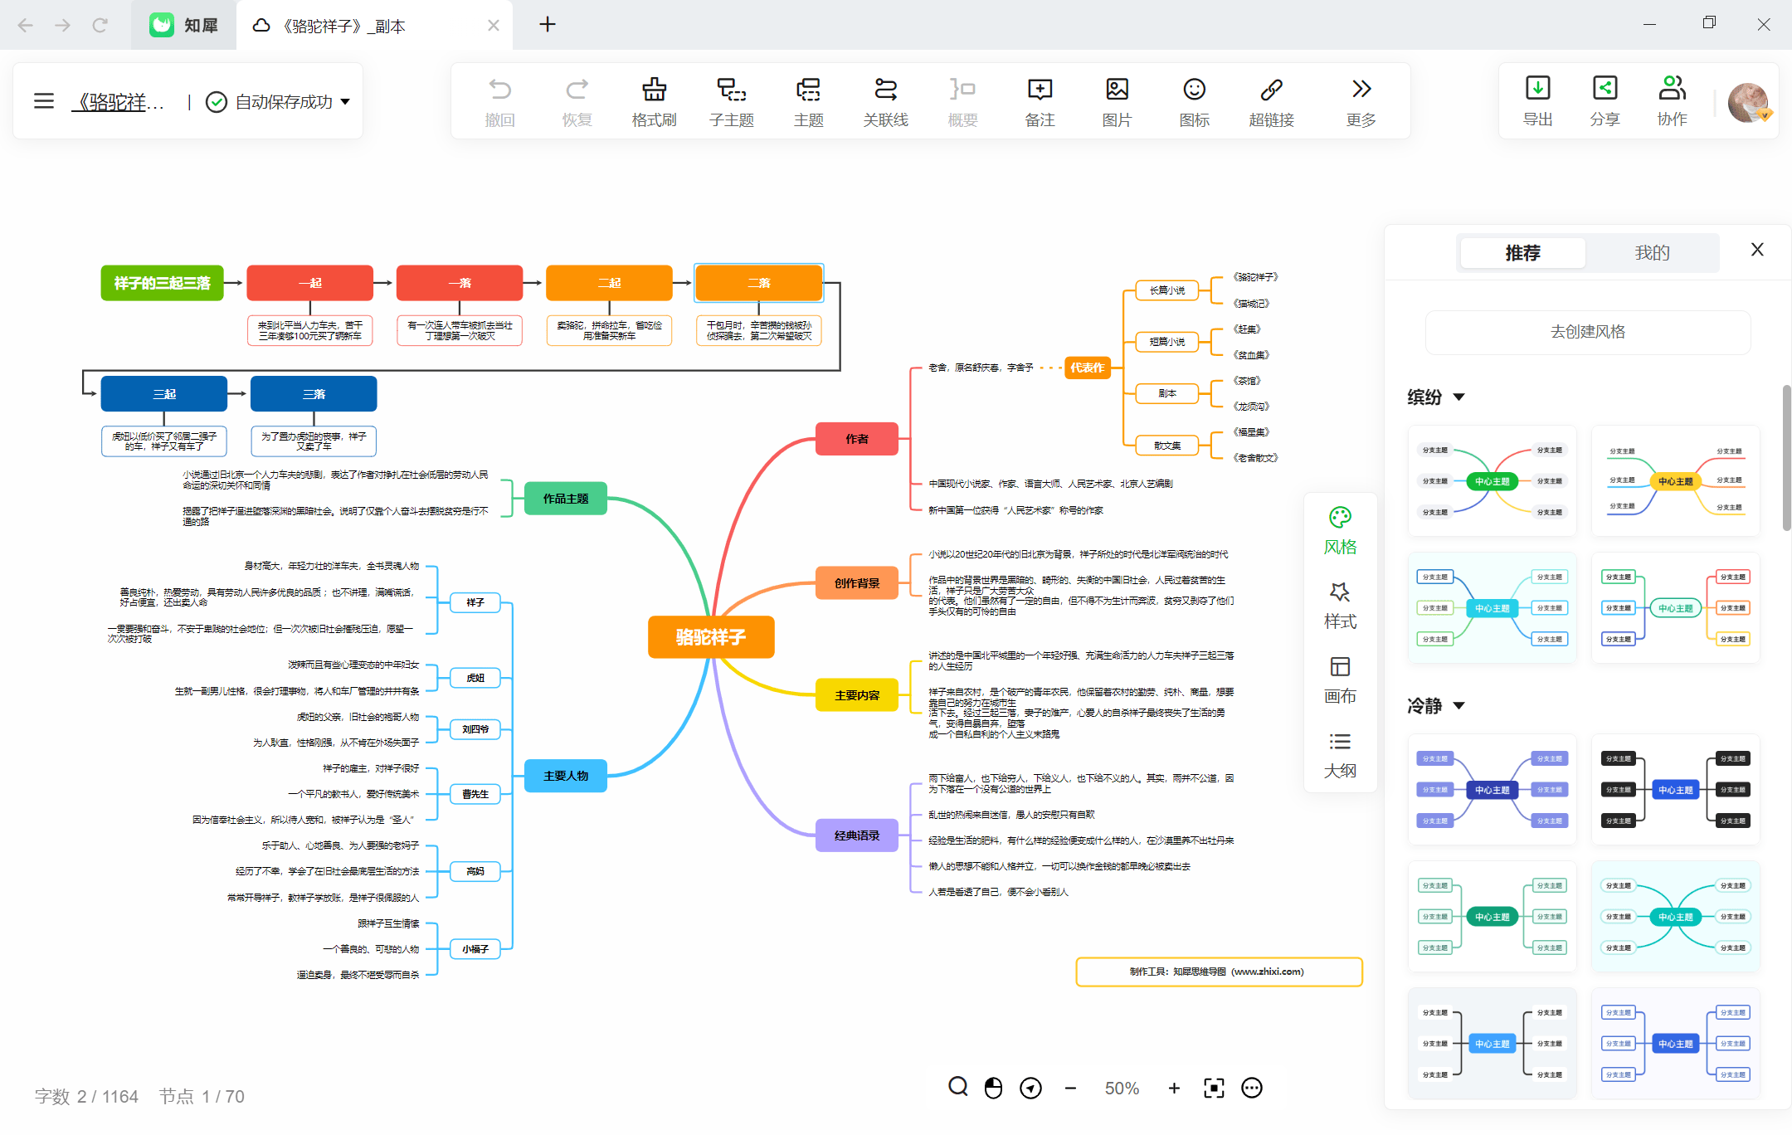Insert a hyperlink (超链接)
This screenshot has width=1792, height=1135.
click(x=1271, y=101)
